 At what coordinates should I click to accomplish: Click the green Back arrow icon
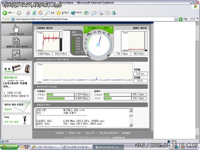coord(5,13)
